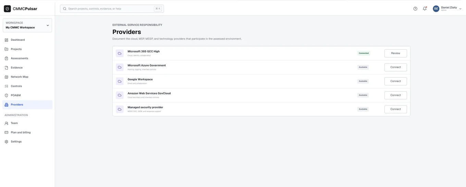The width and height of the screenshot is (466, 187).
Task: Click ADMINISTRATION section label
Action: 16,115
